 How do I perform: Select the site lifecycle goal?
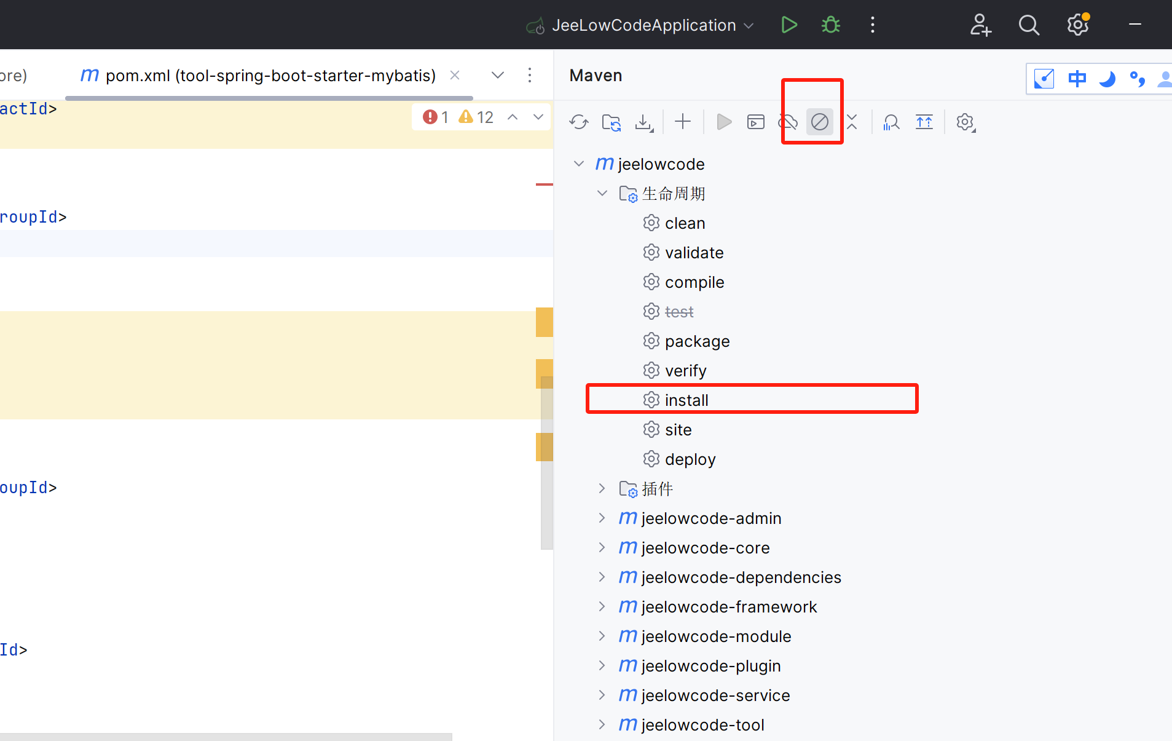pyautogui.click(x=678, y=429)
